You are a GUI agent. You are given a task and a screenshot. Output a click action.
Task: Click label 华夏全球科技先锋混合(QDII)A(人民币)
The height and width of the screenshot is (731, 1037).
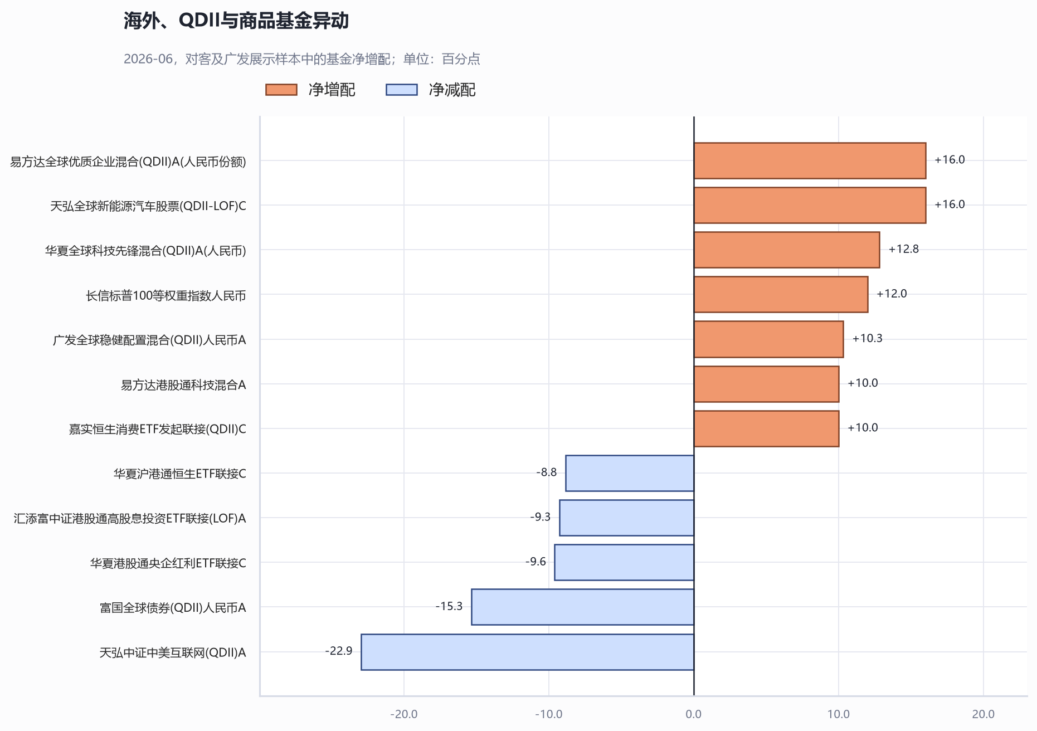(x=145, y=251)
